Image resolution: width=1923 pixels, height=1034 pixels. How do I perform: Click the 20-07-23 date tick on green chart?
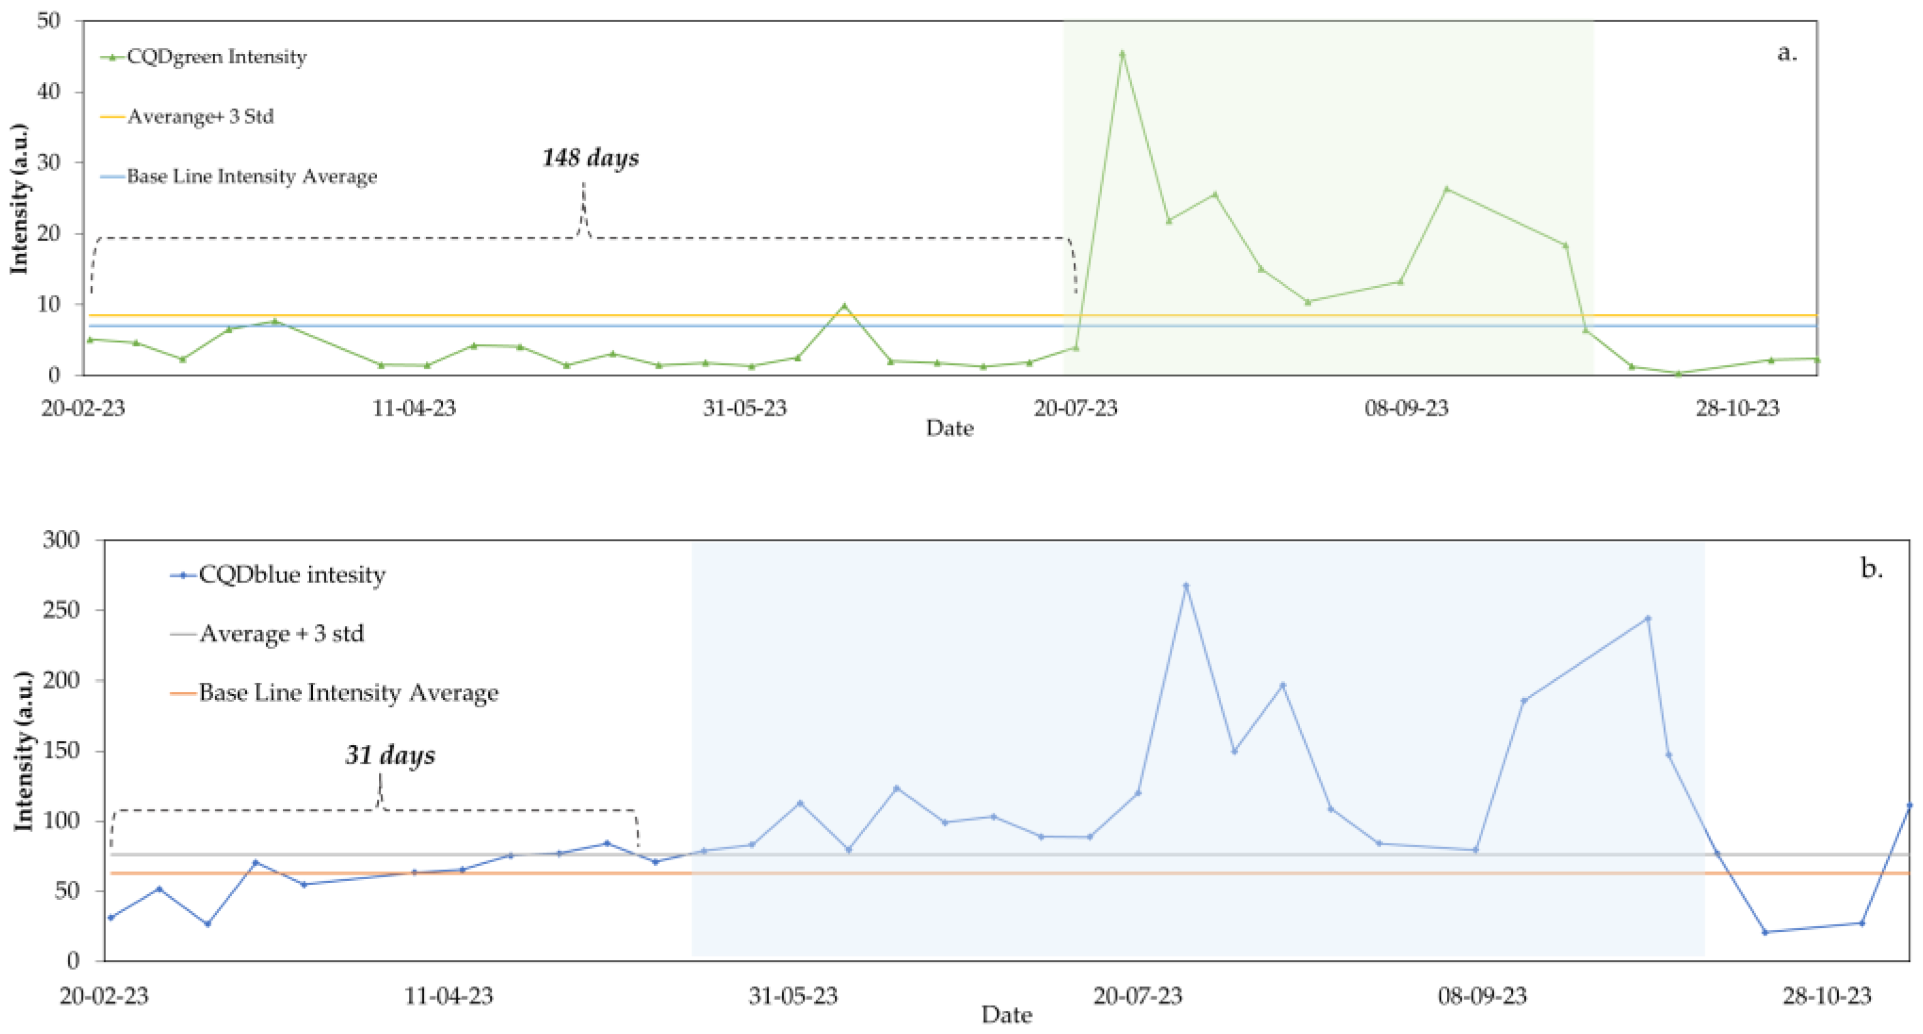pyautogui.click(x=1075, y=408)
